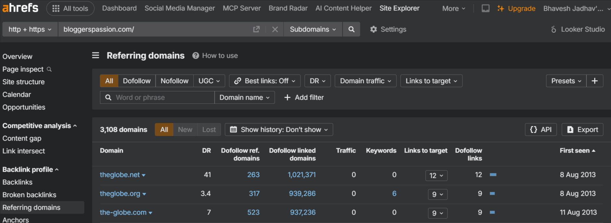Click the dofollow bar for the-globe.com
611x223 pixels.
(x=492, y=212)
